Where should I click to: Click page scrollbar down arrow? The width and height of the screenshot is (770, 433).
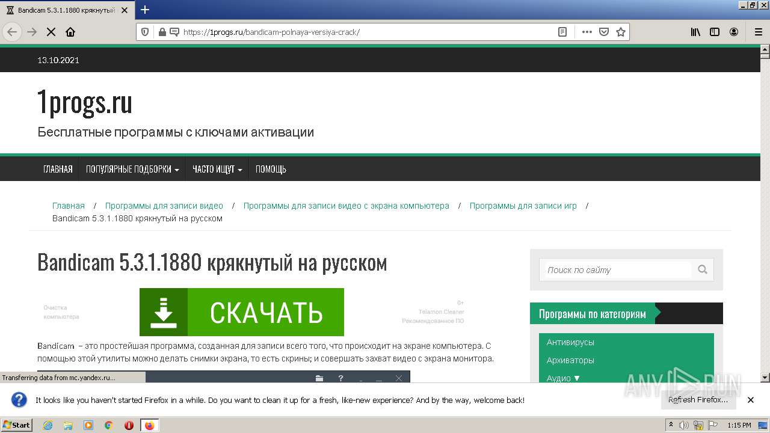click(x=765, y=377)
